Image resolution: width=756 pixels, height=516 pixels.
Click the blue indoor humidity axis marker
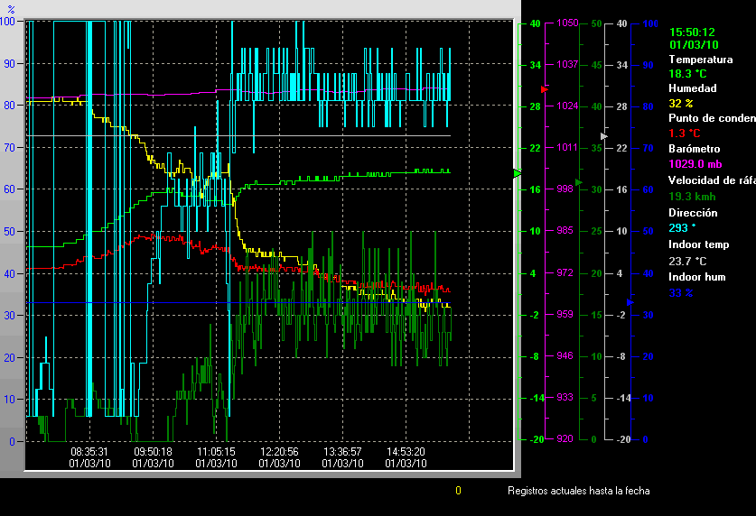(x=630, y=302)
